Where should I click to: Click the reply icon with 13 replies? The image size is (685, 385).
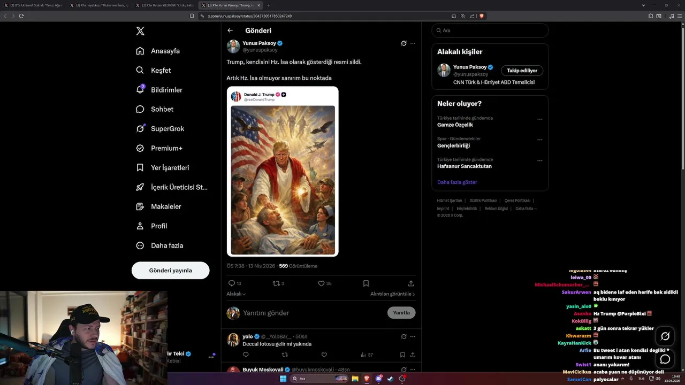pos(232,283)
